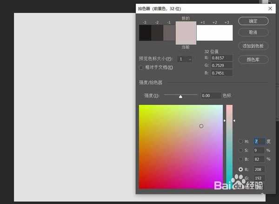The width and height of the screenshot is (279, 204).
Task: Select the S saturation radio button
Action: (240, 151)
